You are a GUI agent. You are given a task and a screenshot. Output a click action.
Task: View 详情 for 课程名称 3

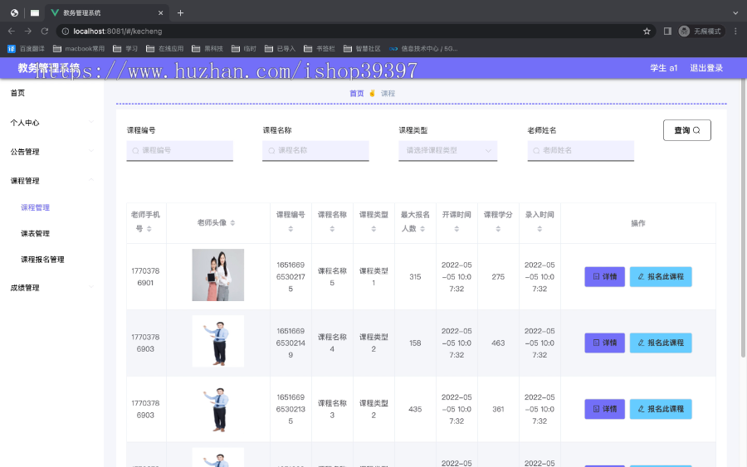coord(604,409)
